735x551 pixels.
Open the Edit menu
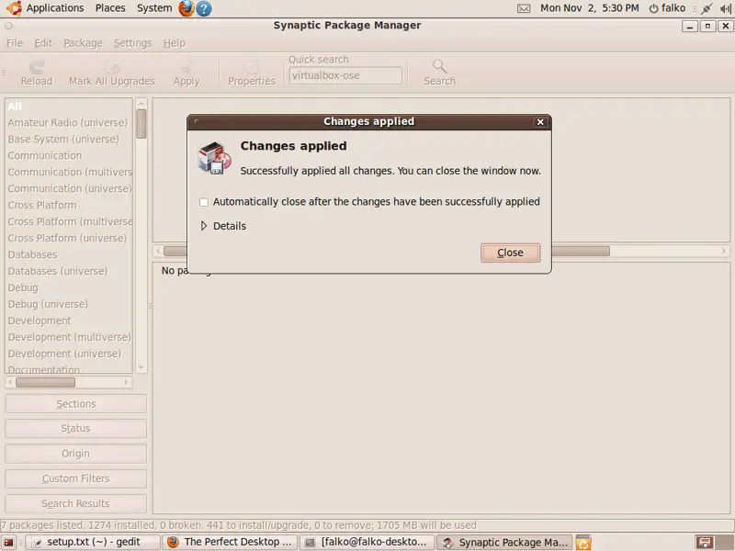click(43, 43)
